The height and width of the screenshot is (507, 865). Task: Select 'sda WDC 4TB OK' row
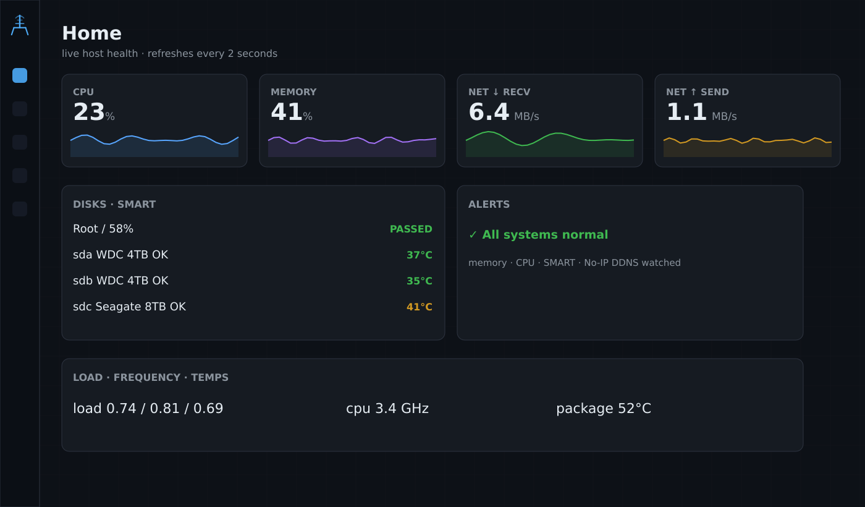253,255
